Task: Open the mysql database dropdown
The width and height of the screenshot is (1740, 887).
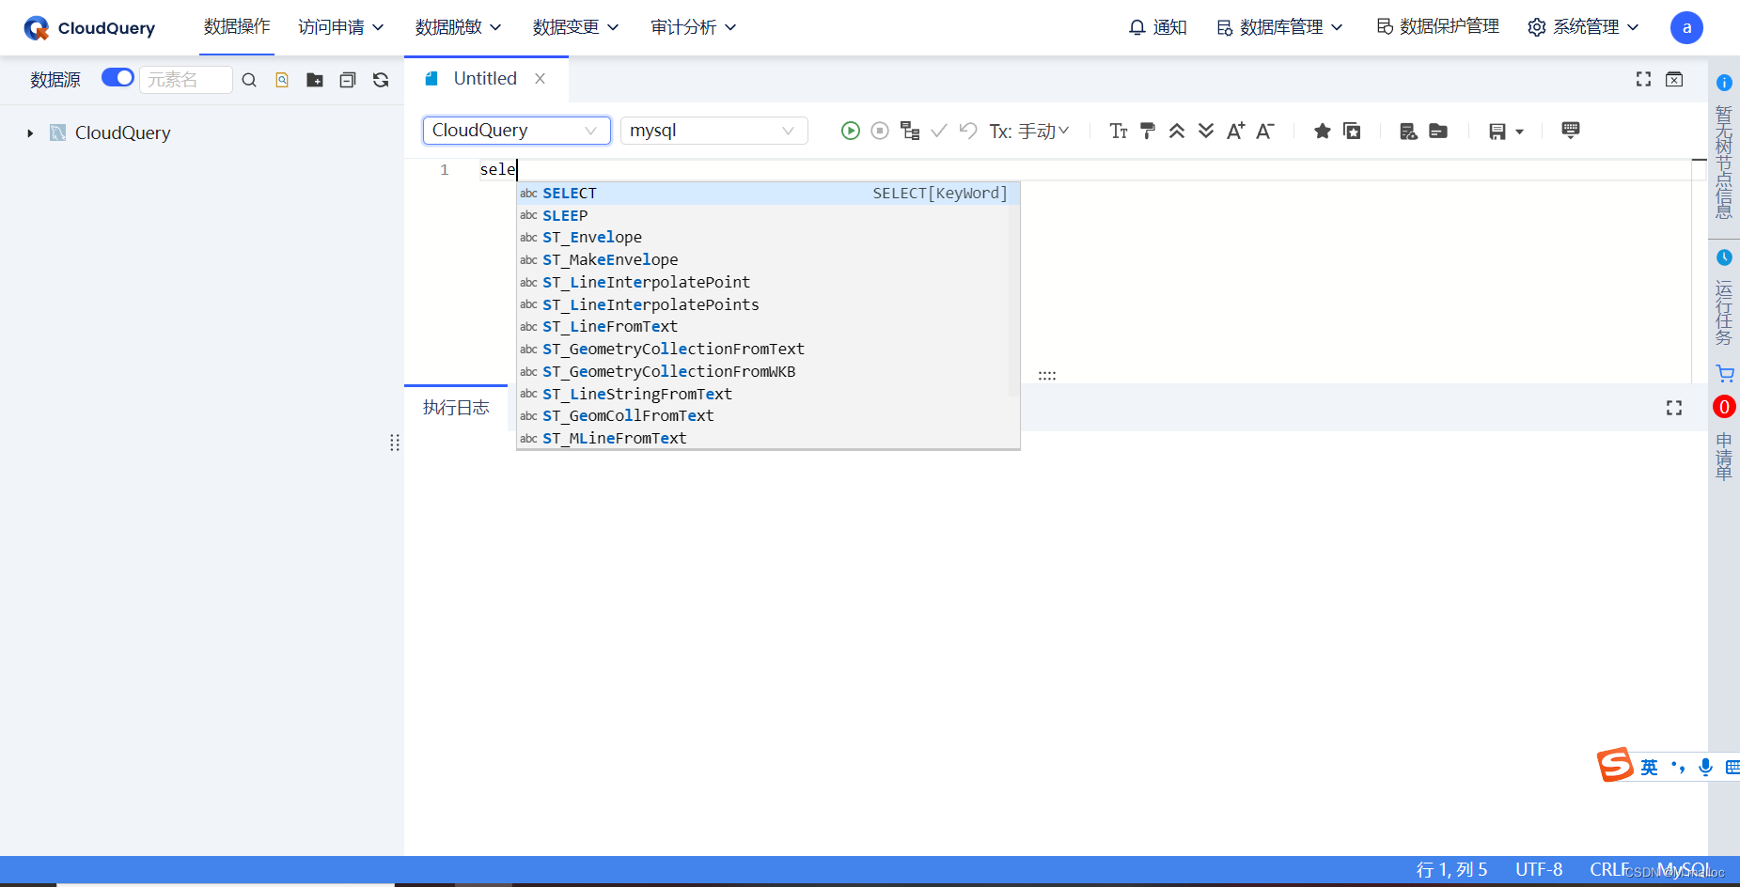Action: (714, 131)
